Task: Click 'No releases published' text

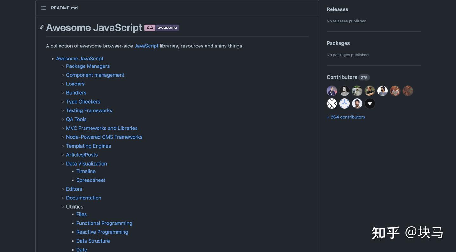Action: 346,21
